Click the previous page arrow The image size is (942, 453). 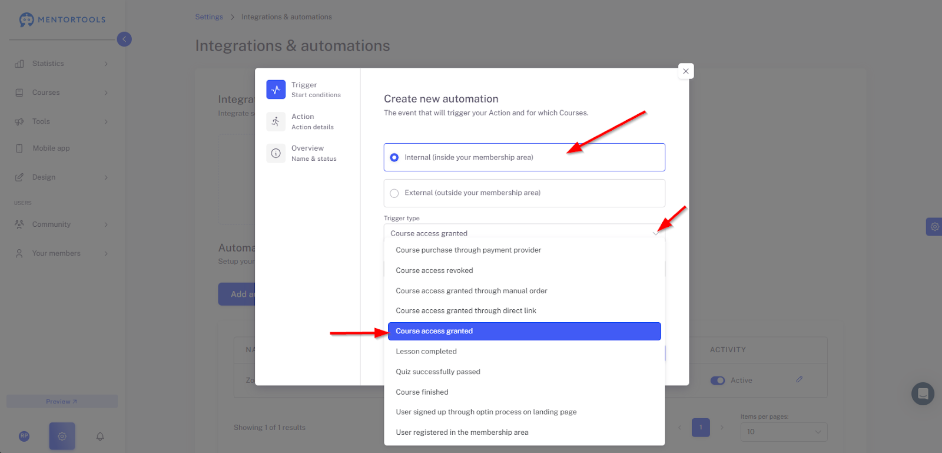click(x=679, y=427)
